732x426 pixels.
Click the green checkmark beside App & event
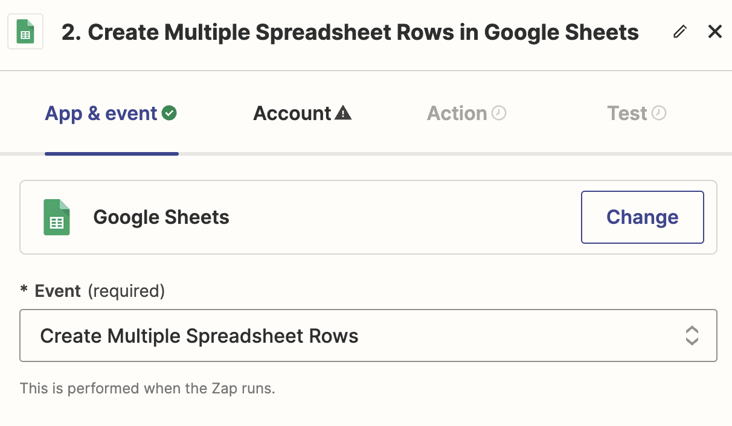170,113
